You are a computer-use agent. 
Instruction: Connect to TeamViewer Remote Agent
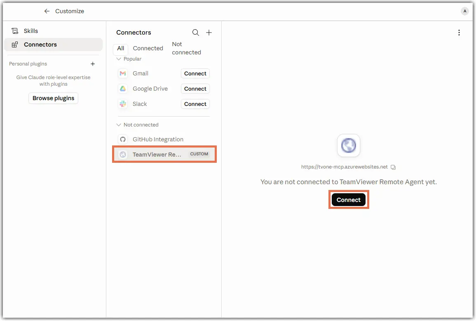(349, 199)
